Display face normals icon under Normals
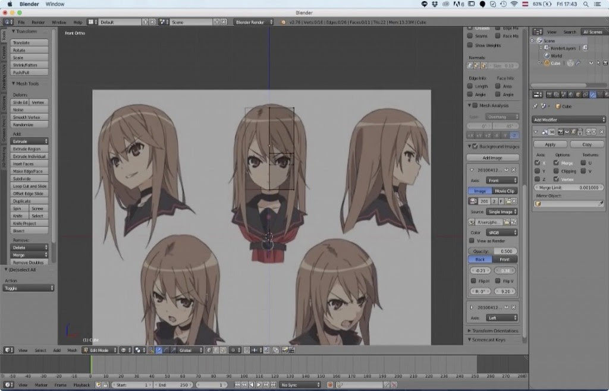Screen dimensions: 609x391 [x=484, y=65]
